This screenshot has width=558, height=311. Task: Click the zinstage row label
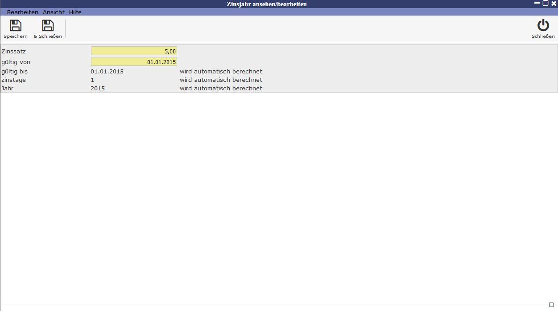coord(13,80)
